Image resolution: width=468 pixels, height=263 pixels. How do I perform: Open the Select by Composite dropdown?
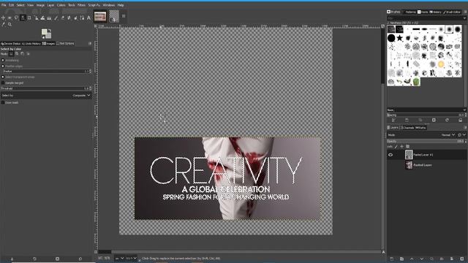[46, 96]
